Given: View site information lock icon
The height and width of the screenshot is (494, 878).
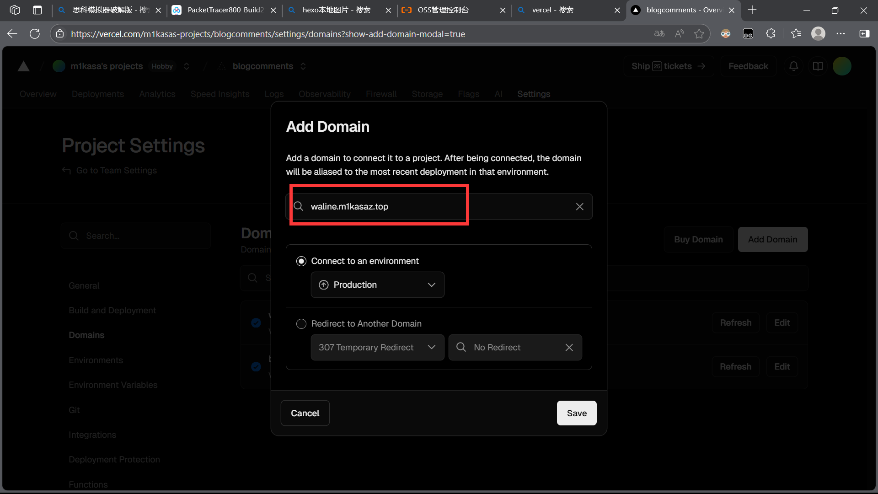Looking at the screenshot, I should tap(59, 34).
